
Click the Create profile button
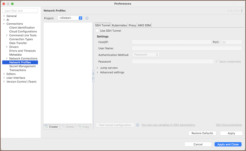(51, 127)
